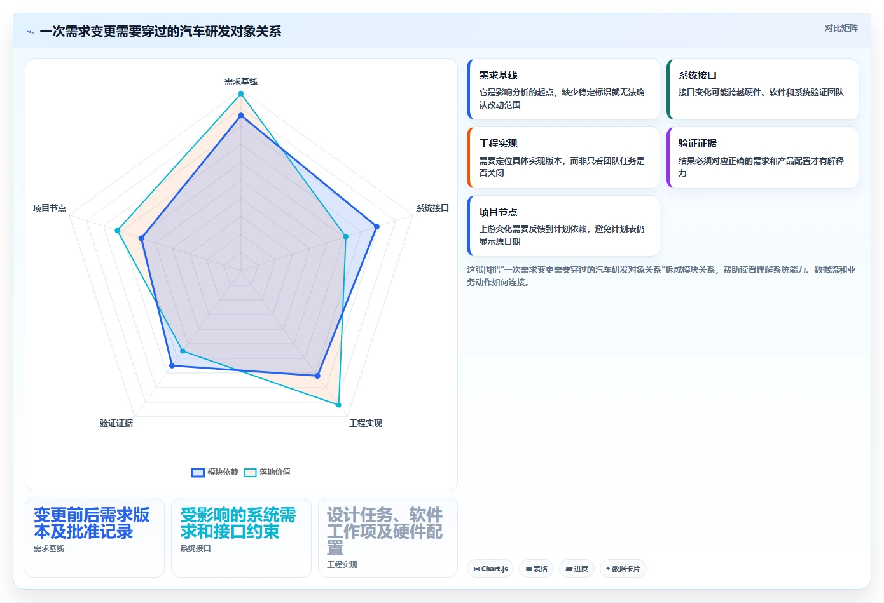Click the blue 模块依赖 legend color box
The width and height of the screenshot is (884, 603).
(x=198, y=472)
